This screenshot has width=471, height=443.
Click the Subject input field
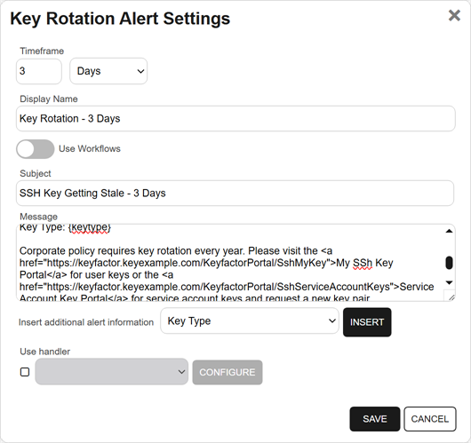coord(235,193)
